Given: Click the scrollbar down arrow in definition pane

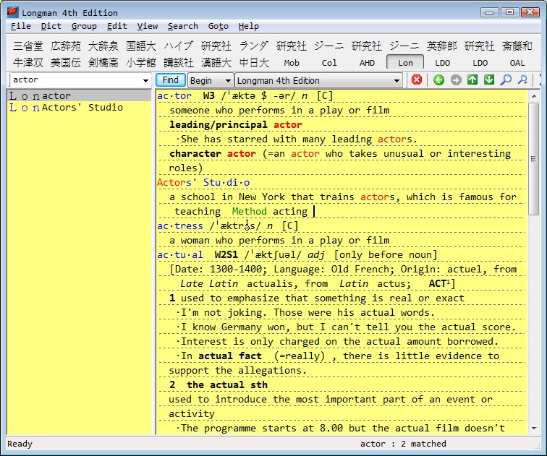Looking at the screenshot, I should pos(534,429).
